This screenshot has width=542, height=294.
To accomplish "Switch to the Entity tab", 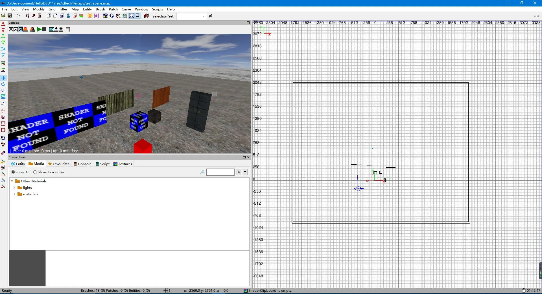I will (x=18, y=164).
